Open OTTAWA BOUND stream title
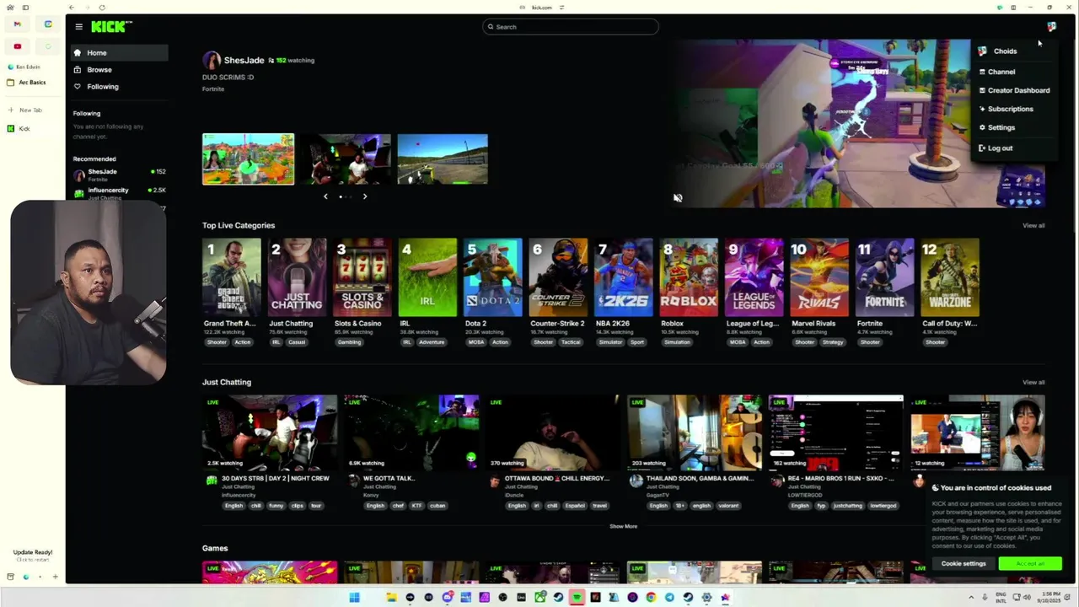The width and height of the screenshot is (1079, 607). pos(556,478)
